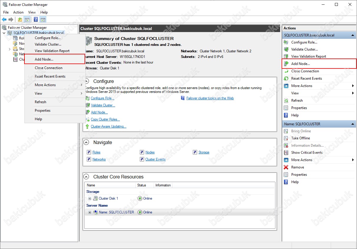Click the Information Details icon in the Actions pane
The image size is (357, 249).
286,146
